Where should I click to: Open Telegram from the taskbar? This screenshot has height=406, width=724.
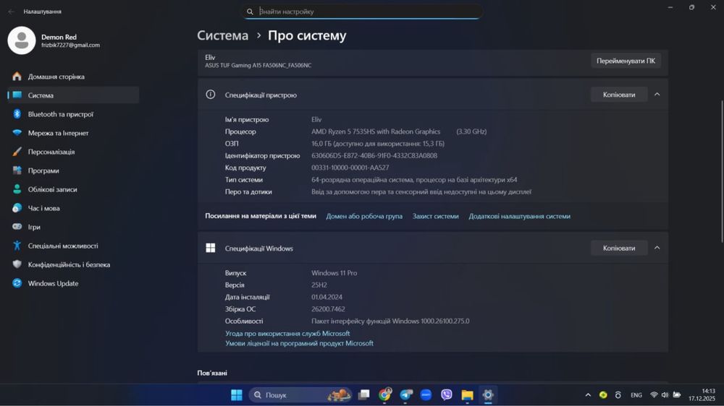coord(406,395)
